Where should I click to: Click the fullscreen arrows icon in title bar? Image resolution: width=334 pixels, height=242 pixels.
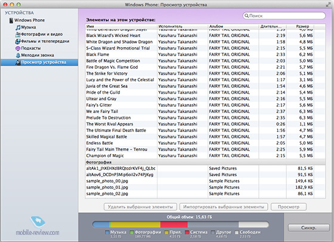pos(328,5)
